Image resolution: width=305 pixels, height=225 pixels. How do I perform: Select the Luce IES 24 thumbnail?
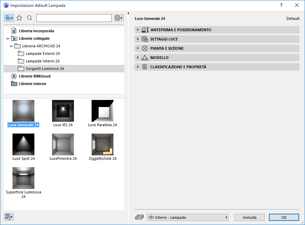[63, 111]
